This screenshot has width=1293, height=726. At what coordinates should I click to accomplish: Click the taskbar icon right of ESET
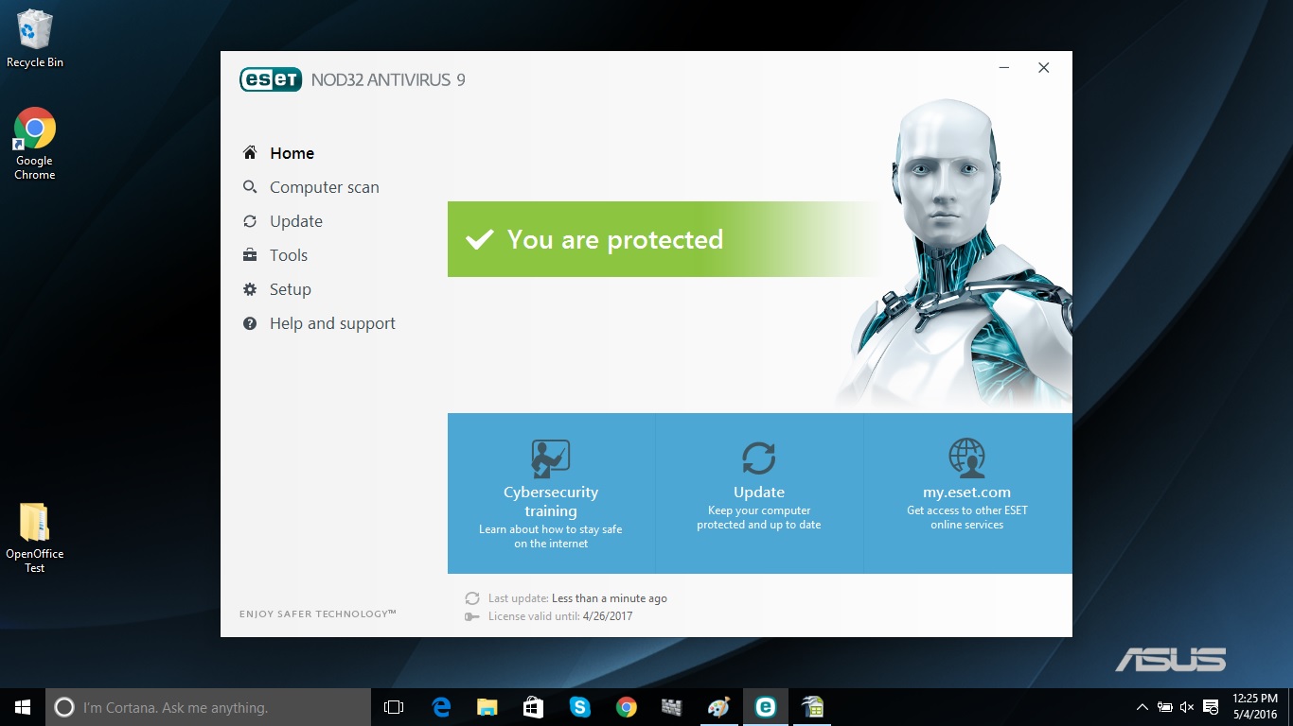click(x=811, y=707)
